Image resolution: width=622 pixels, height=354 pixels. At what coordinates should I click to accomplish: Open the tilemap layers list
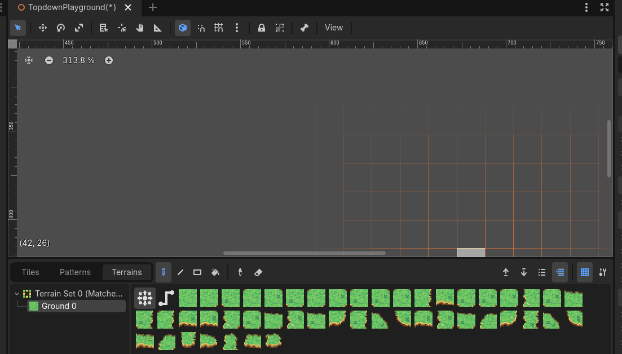tap(542, 272)
